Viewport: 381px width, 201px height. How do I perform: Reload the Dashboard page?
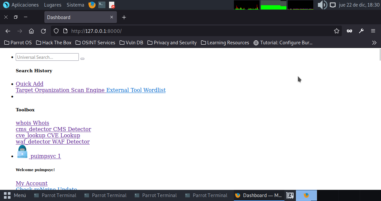click(43, 31)
